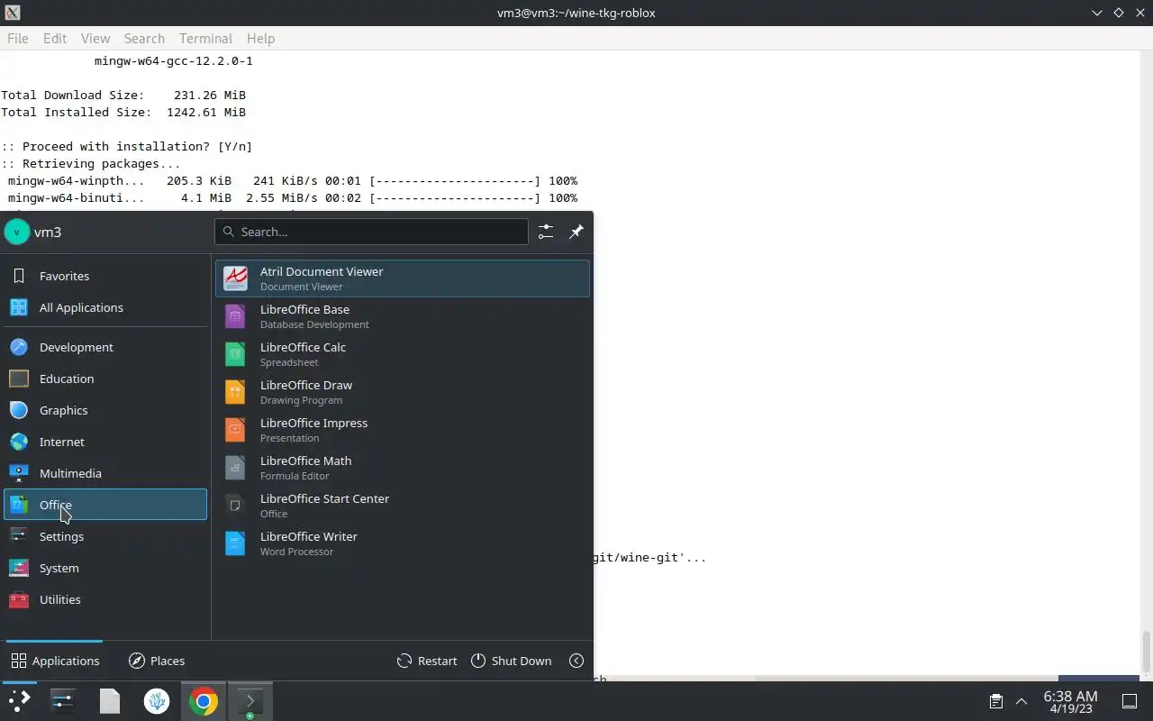Click the clock showing 6:38 AM
This screenshot has width=1153, height=721.
[x=1070, y=701]
